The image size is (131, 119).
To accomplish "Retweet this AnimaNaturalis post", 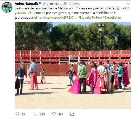I will point(36,114).
